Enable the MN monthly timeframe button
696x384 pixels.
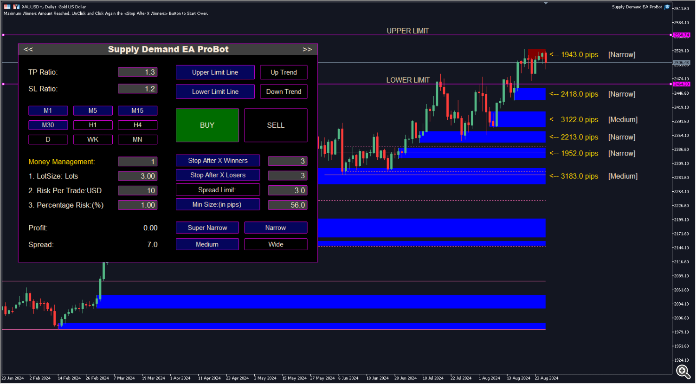click(x=137, y=139)
